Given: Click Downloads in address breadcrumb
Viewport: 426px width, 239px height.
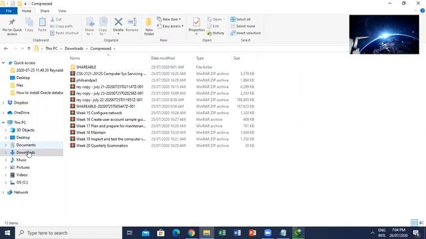Looking at the screenshot, I should (74, 48).
